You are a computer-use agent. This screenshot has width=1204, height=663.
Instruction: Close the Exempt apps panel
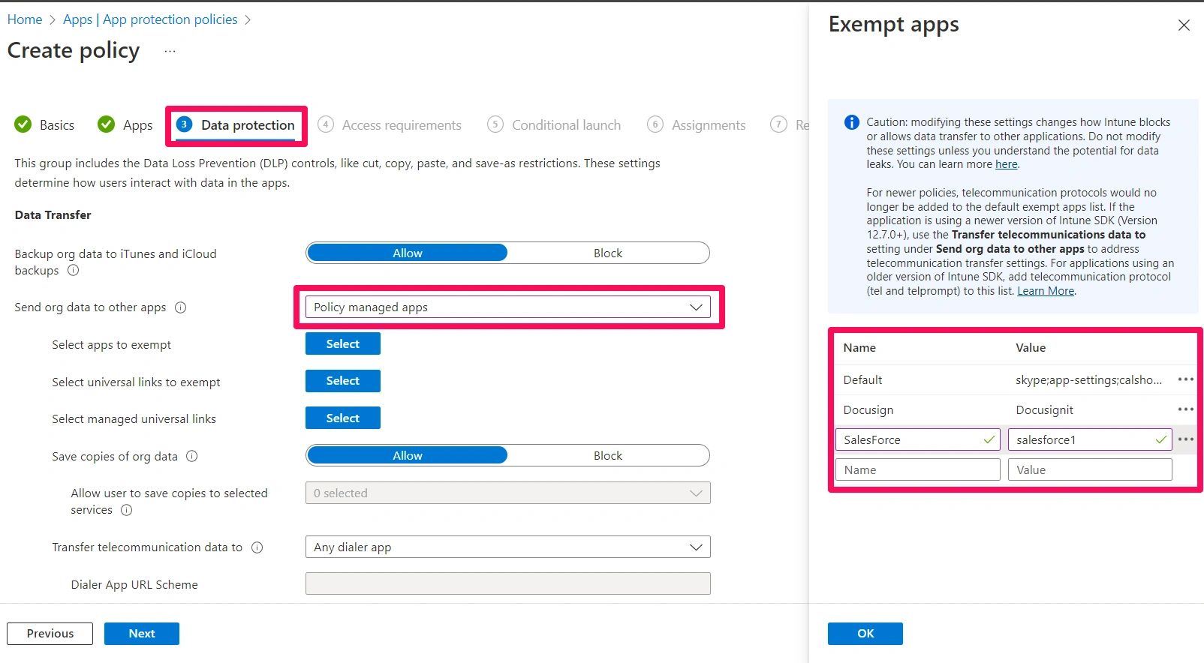1184,25
